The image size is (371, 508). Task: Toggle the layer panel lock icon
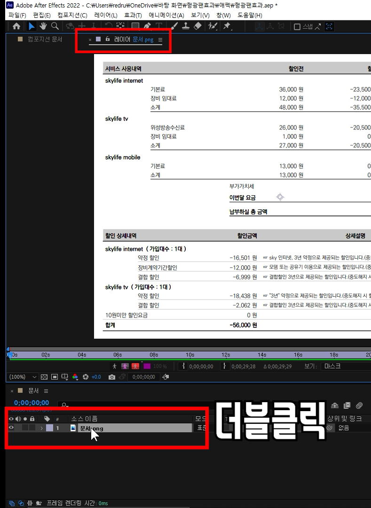[x=108, y=39]
